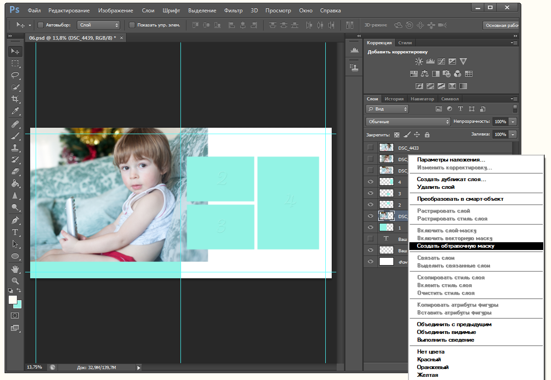Open the Слой auto-select dropdown

point(98,25)
